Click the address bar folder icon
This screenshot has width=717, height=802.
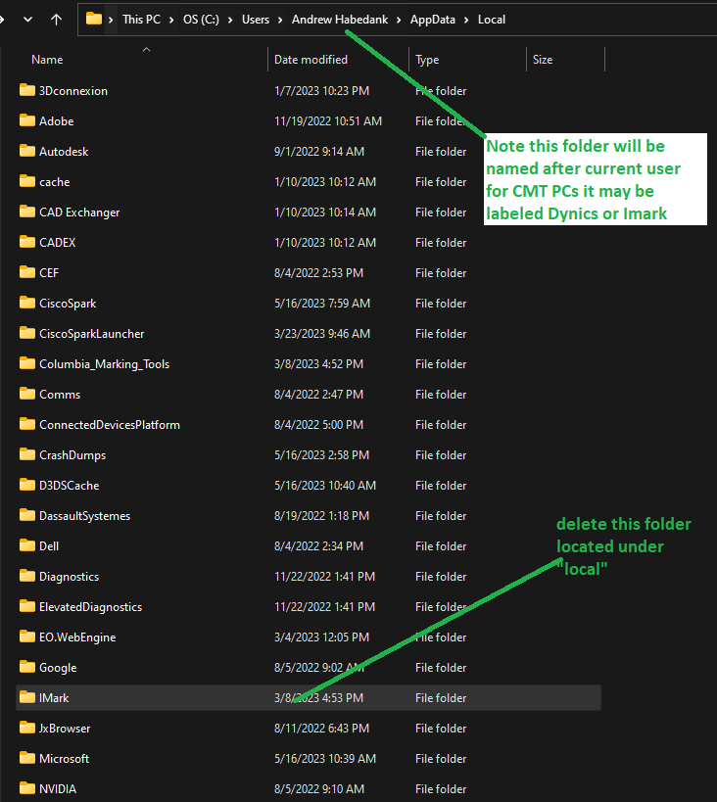click(x=94, y=19)
